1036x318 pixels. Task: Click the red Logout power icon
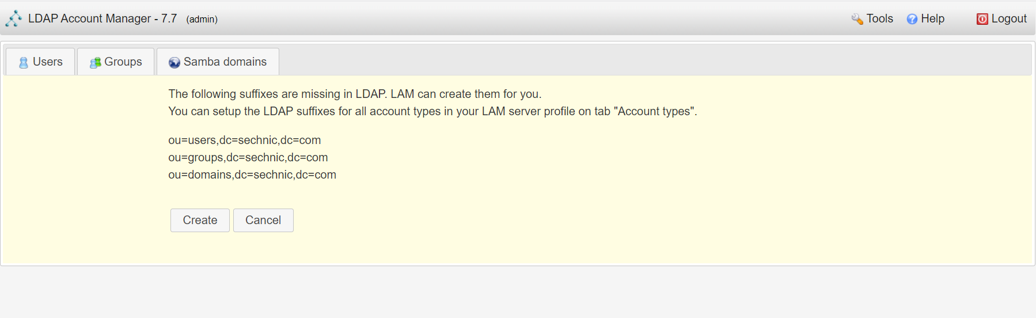click(982, 19)
